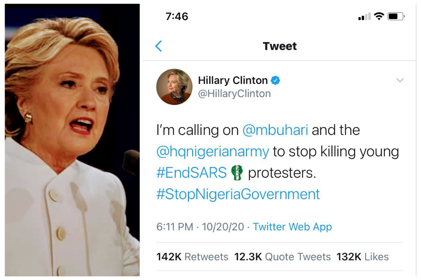Tap the 7:46 clock in status bar
Viewport: 421px width, 280px height.
tap(177, 17)
